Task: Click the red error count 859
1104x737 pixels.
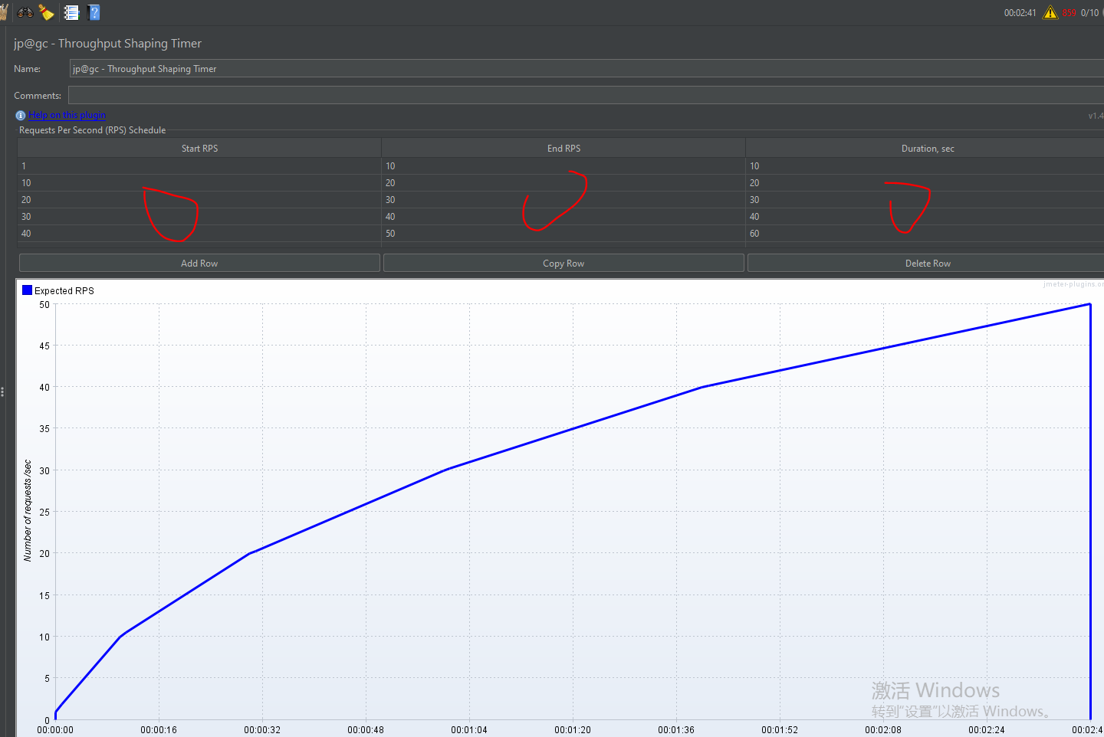Action: pyautogui.click(x=1069, y=13)
